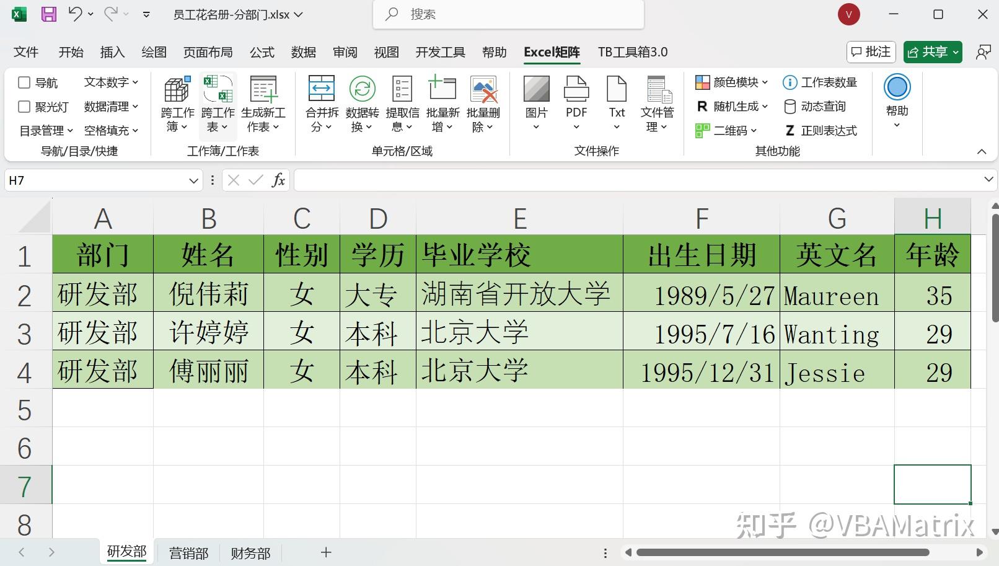
Task: Click the 批量删除 batch delete icon
Action: [483, 91]
